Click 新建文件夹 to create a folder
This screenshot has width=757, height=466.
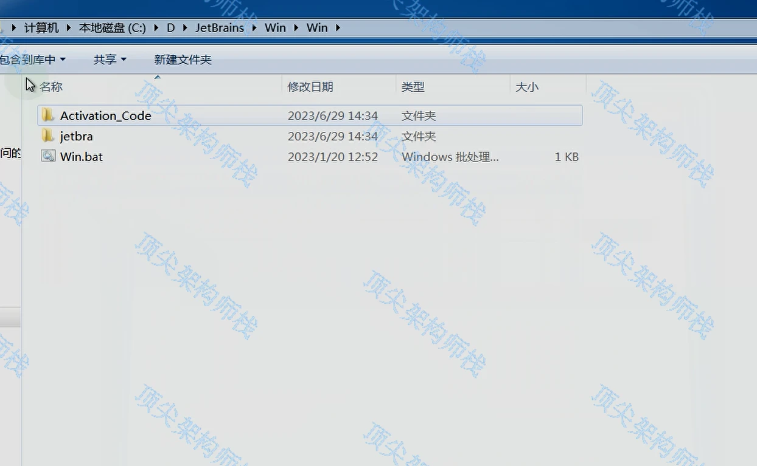pos(183,59)
